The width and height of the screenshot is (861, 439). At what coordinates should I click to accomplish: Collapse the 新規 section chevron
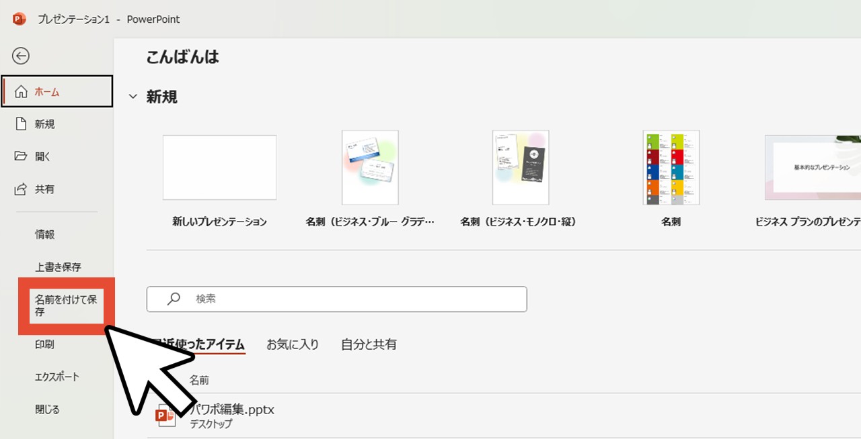tap(133, 97)
